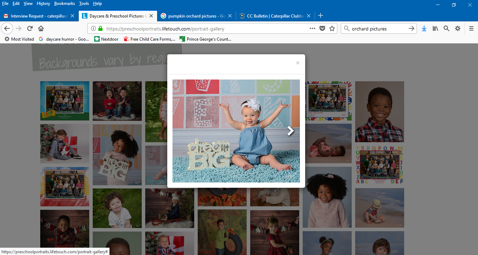Open the Bookmarks menu
Viewport: 478px width, 255px height.
64,4
